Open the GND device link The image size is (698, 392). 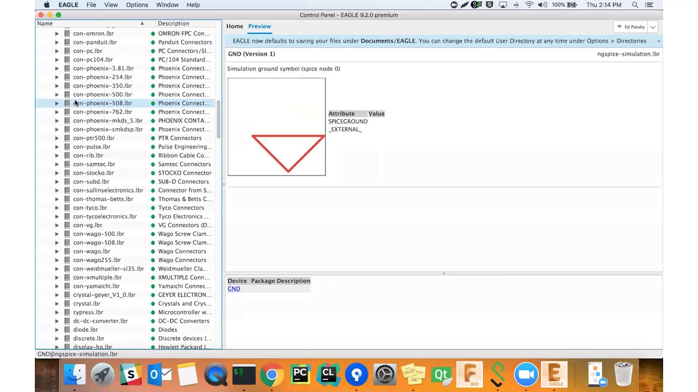click(234, 289)
